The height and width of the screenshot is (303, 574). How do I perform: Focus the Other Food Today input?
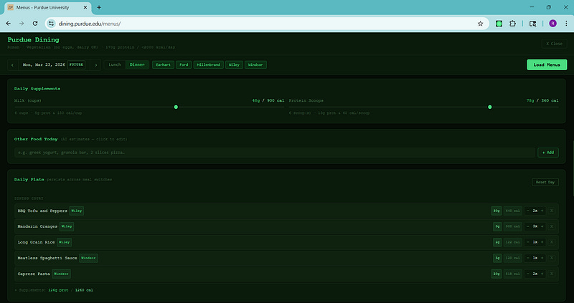coord(275,153)
